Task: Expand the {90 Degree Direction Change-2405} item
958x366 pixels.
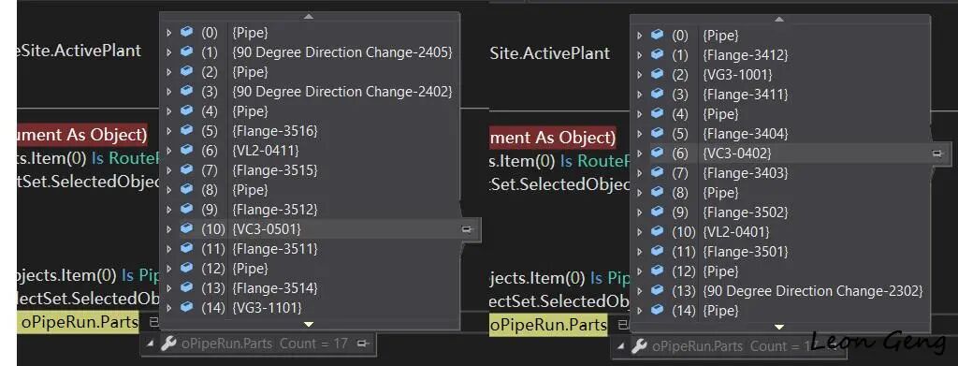Action: pyautogui.click(x=169, y=52)
